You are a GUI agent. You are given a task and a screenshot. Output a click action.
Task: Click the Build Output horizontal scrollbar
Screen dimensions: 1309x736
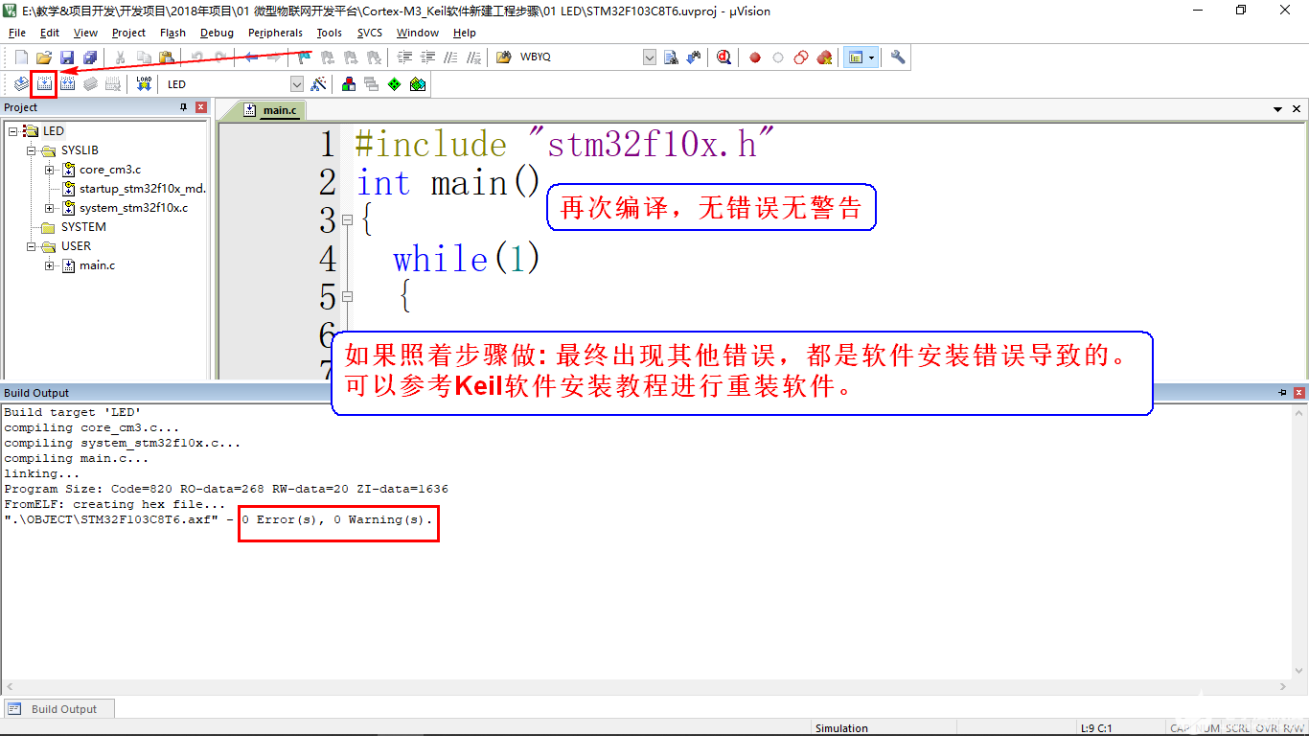pyautogui.click(x=647, y=687)
